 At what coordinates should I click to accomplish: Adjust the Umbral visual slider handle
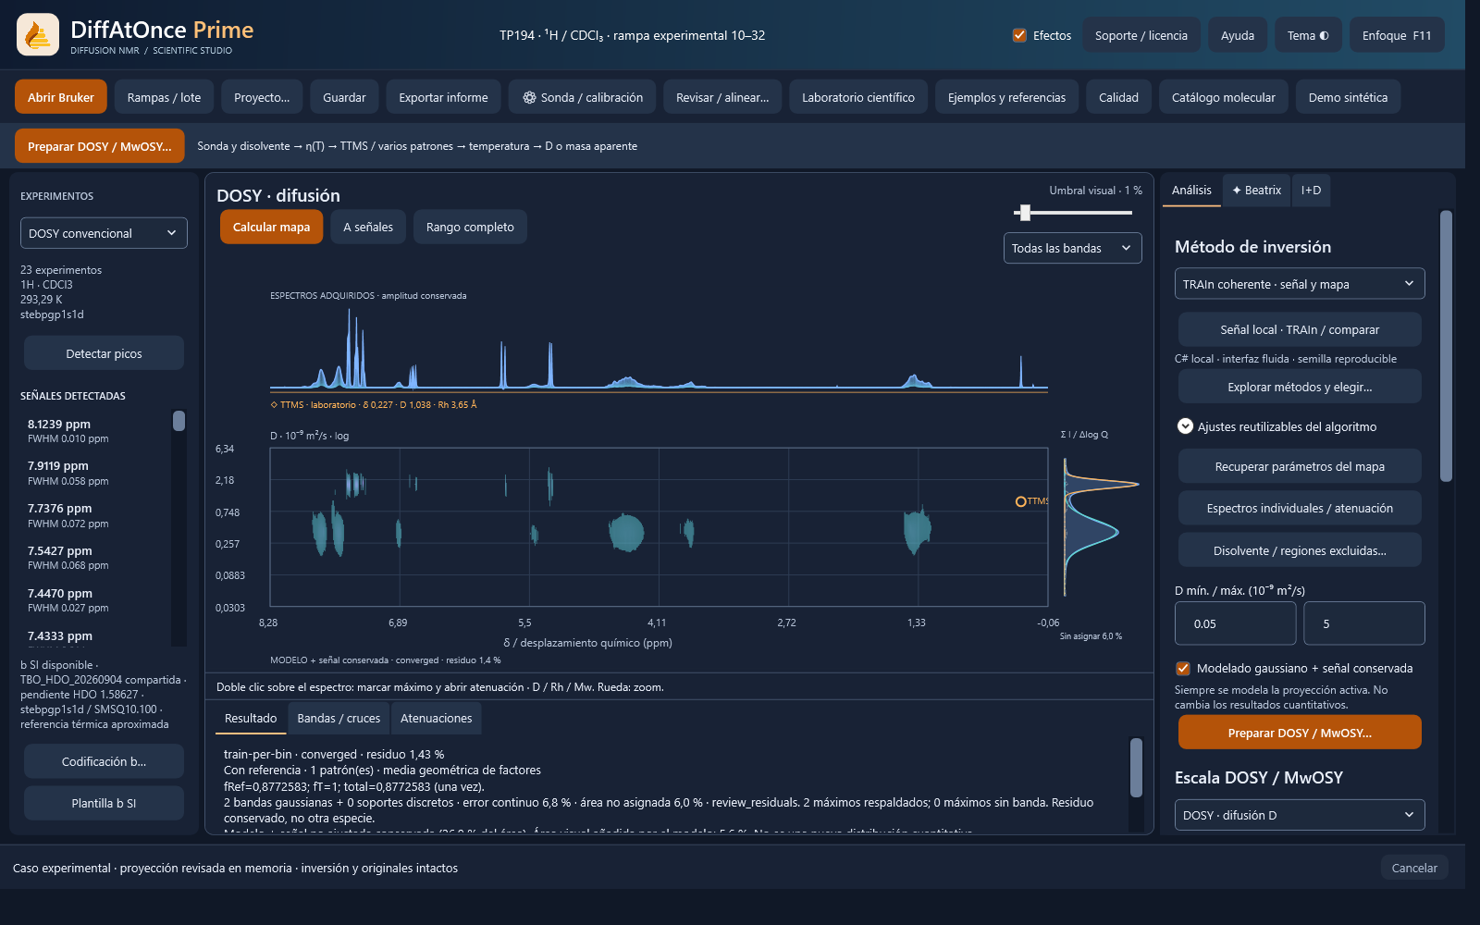(x=1025, y=213)
